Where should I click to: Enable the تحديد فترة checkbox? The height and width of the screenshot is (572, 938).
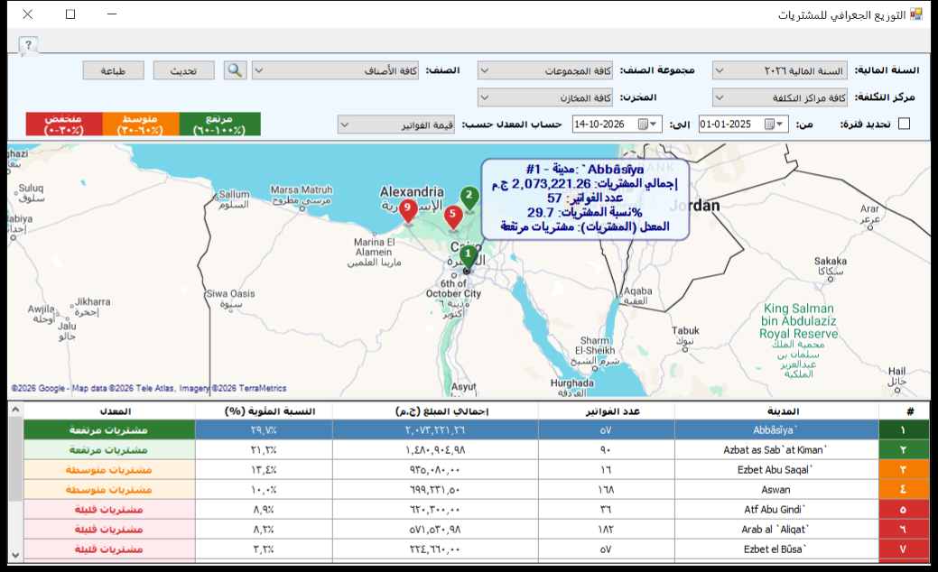point(904,124)
